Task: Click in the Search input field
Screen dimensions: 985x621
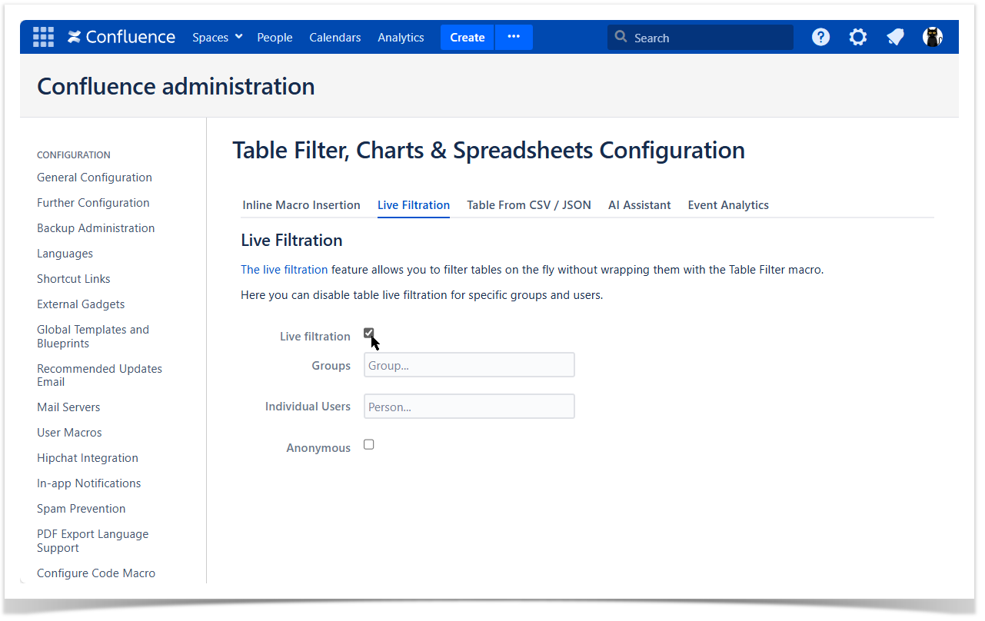Action: point(707,38)
